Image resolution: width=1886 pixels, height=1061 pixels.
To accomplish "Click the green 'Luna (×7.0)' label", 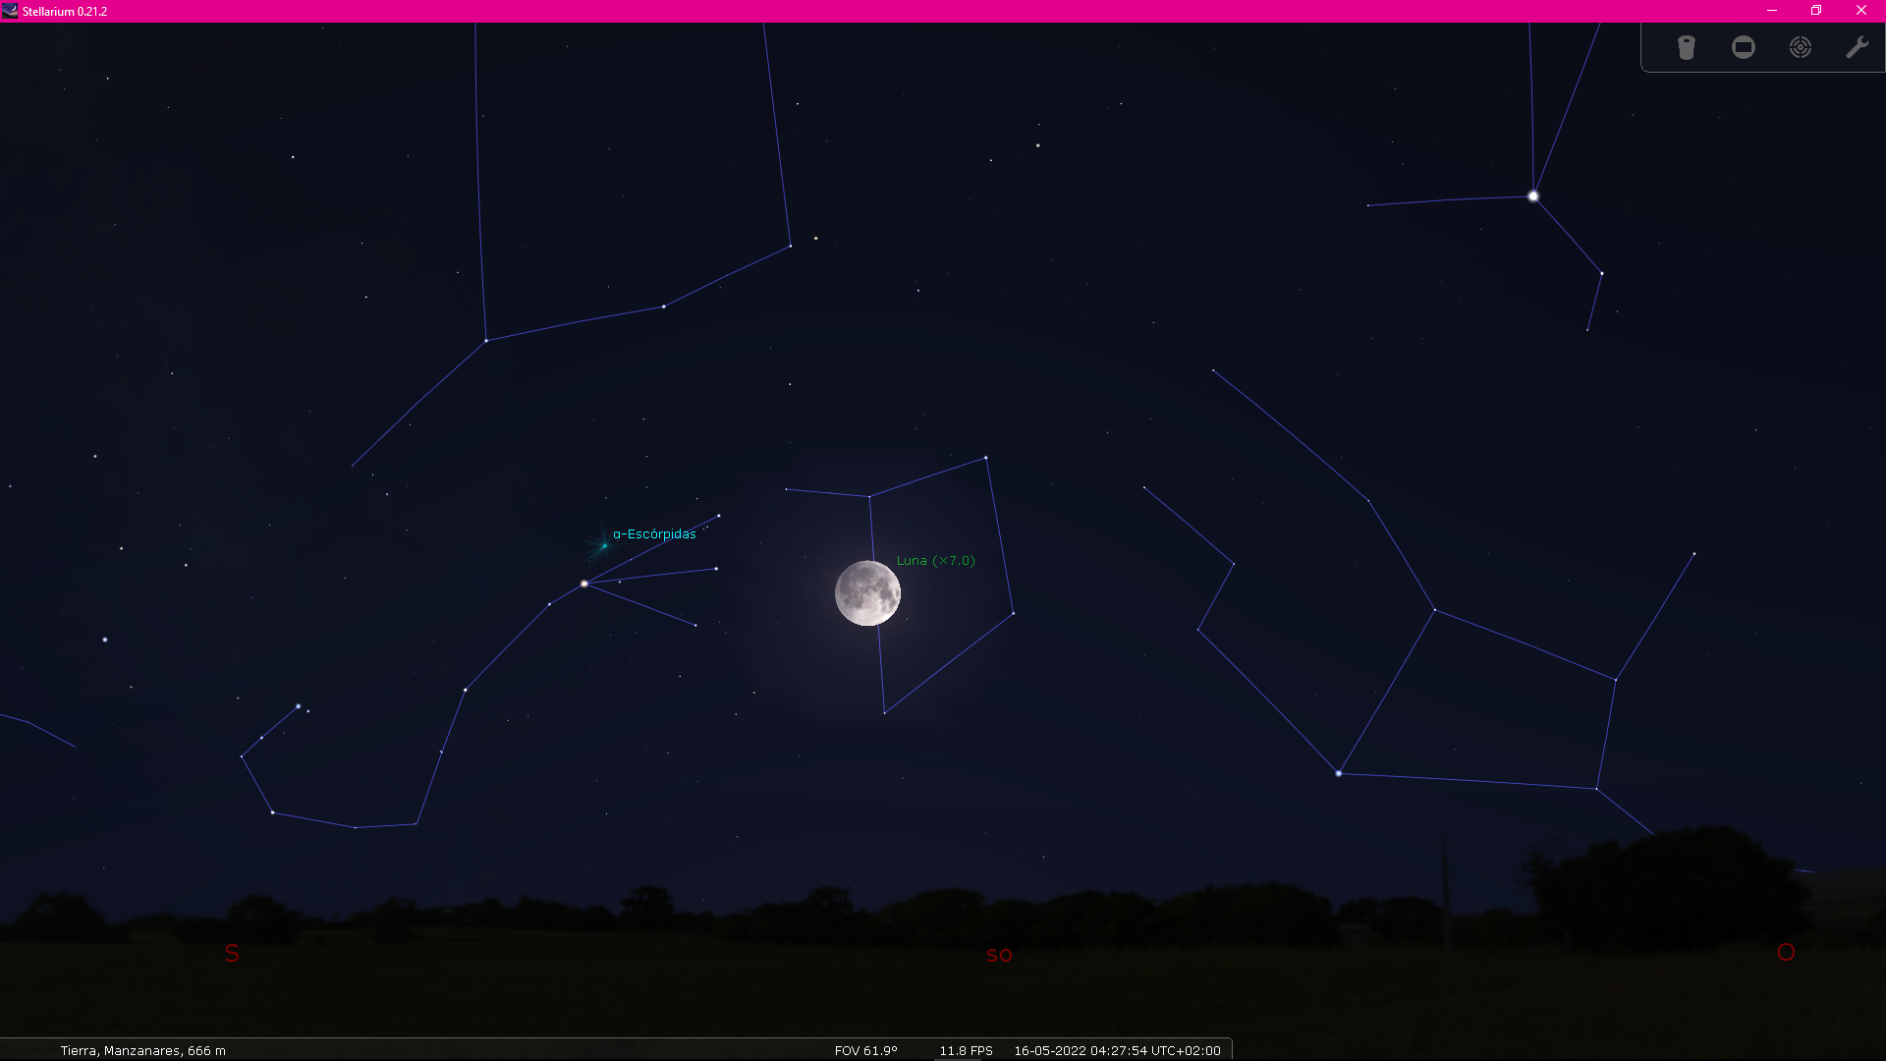I will 935,561.
